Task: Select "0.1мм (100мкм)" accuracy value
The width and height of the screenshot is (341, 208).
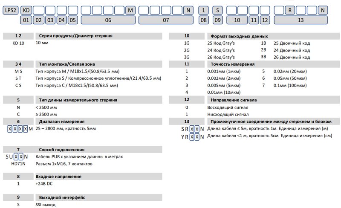Action: pos(290,86)
